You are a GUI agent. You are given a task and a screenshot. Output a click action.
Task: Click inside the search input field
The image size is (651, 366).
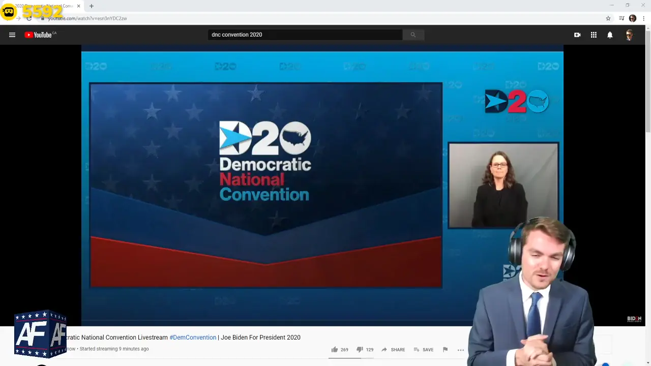tap(305, 35)
